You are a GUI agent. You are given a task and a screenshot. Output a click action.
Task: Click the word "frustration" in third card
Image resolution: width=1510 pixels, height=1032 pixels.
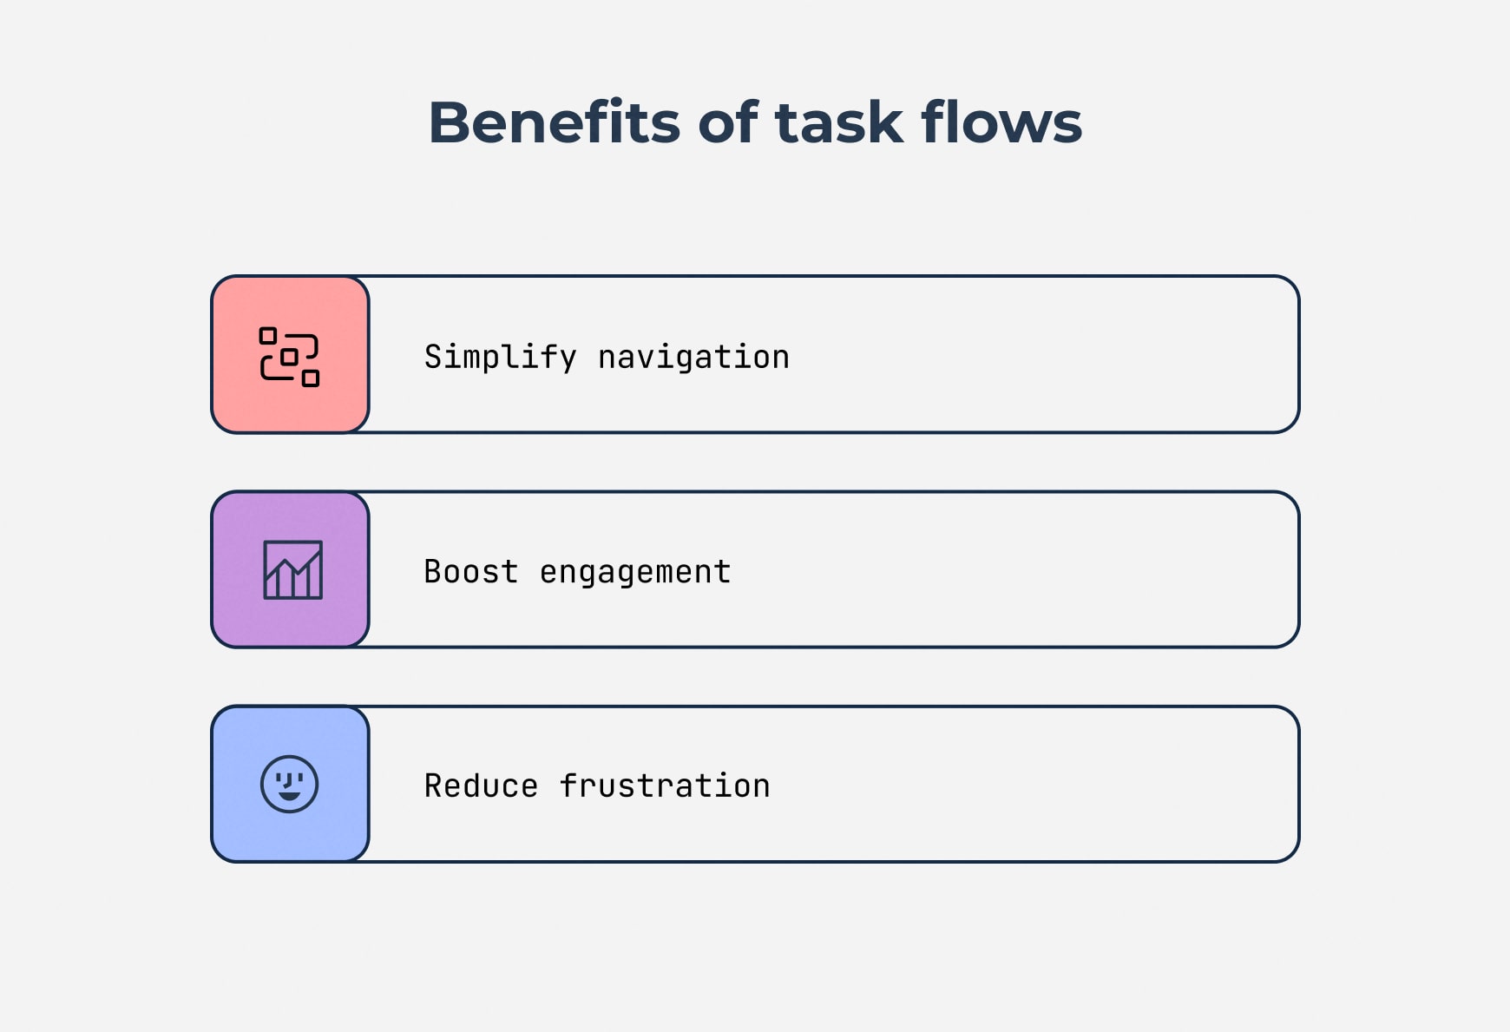click(665, 786)
